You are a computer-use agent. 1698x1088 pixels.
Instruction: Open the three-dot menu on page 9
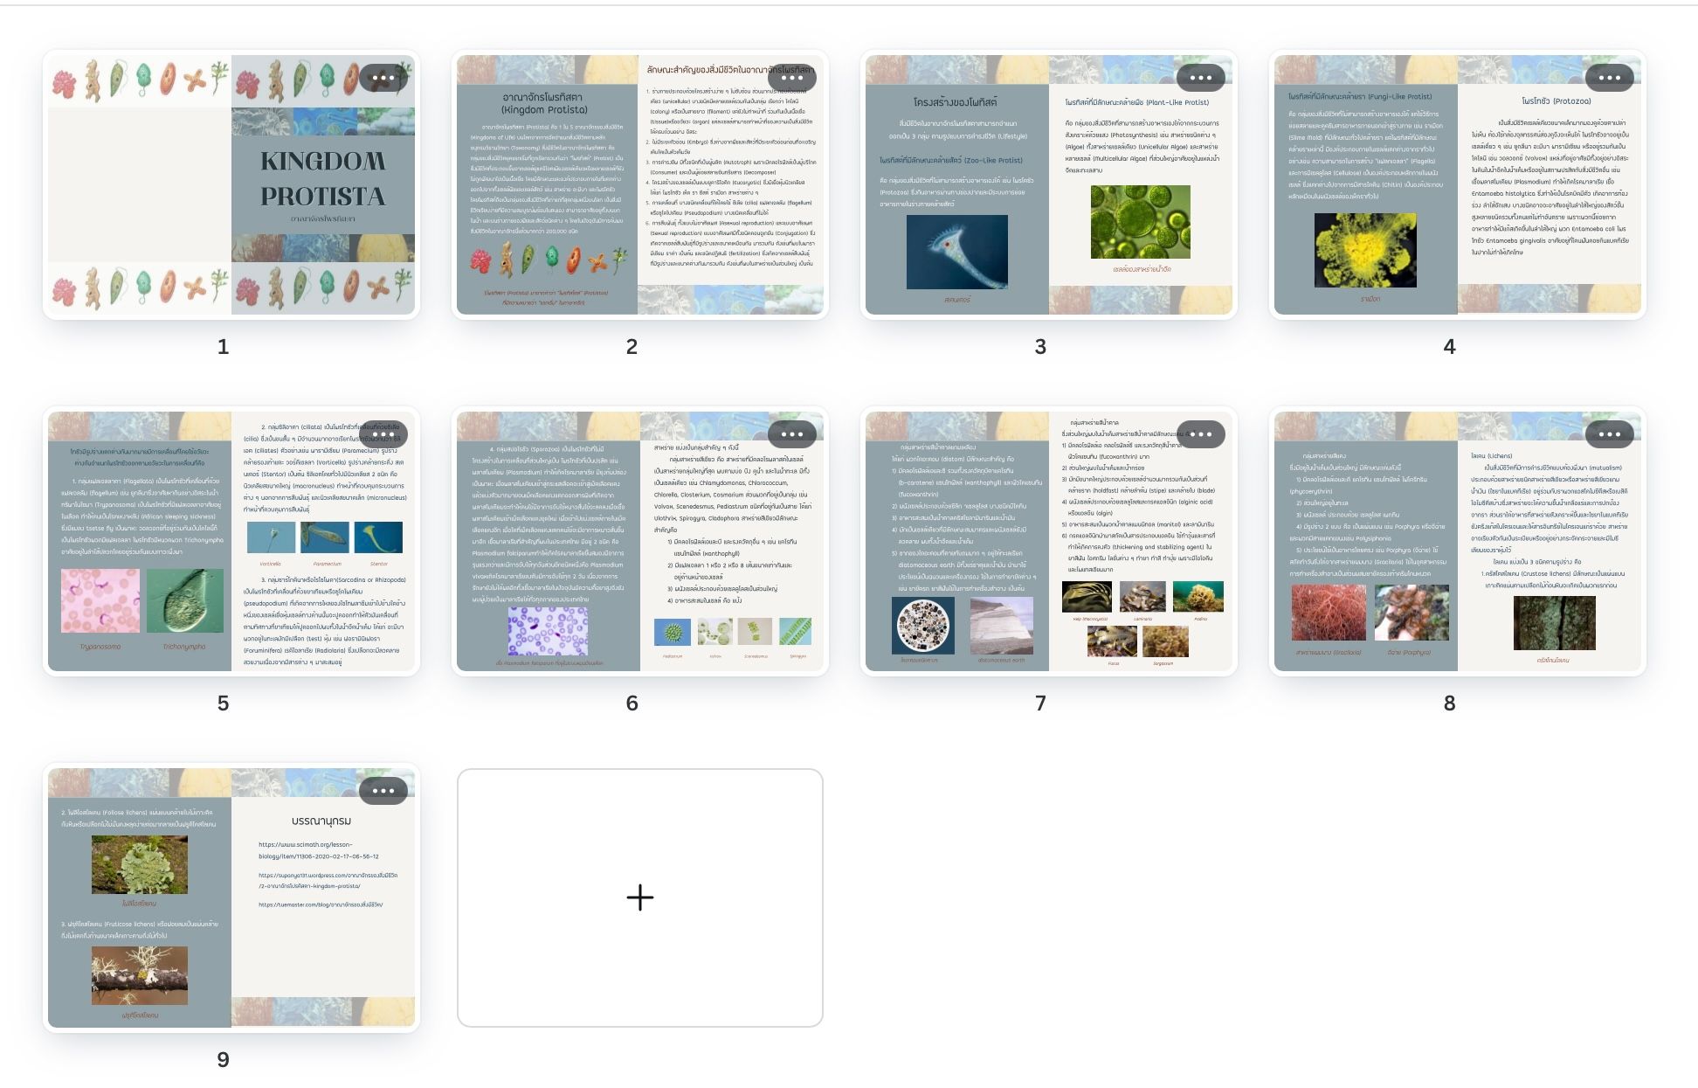coord(383,791)
